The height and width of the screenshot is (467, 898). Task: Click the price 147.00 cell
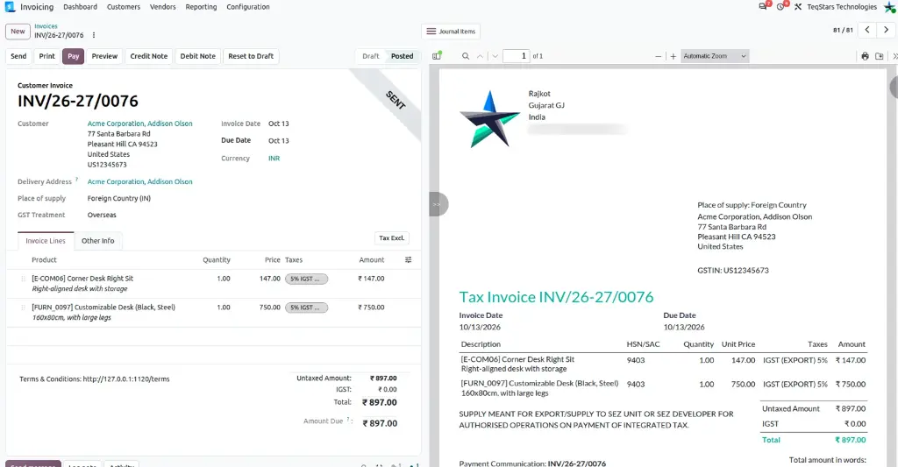pyautogui.click(x=270, y=279)
